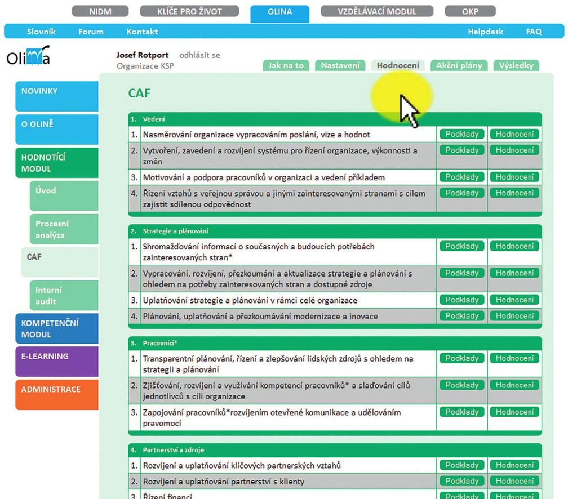Click the Organizace KSP text
This screenshot has height=499, width=577.
coord(145,66)
